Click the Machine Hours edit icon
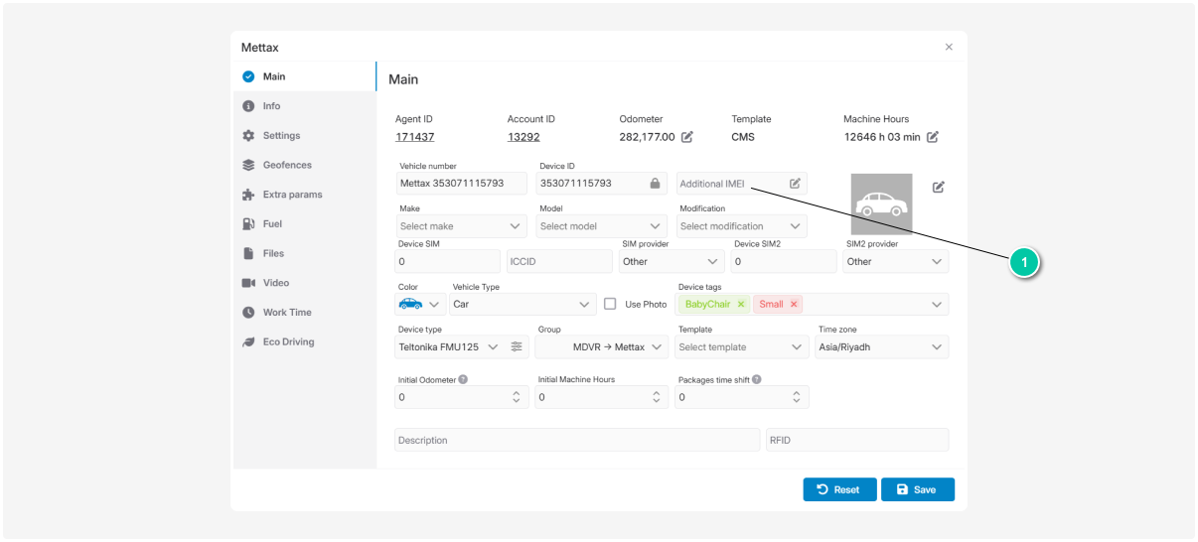Screen dimensions: 1198x542 [932, 137]
